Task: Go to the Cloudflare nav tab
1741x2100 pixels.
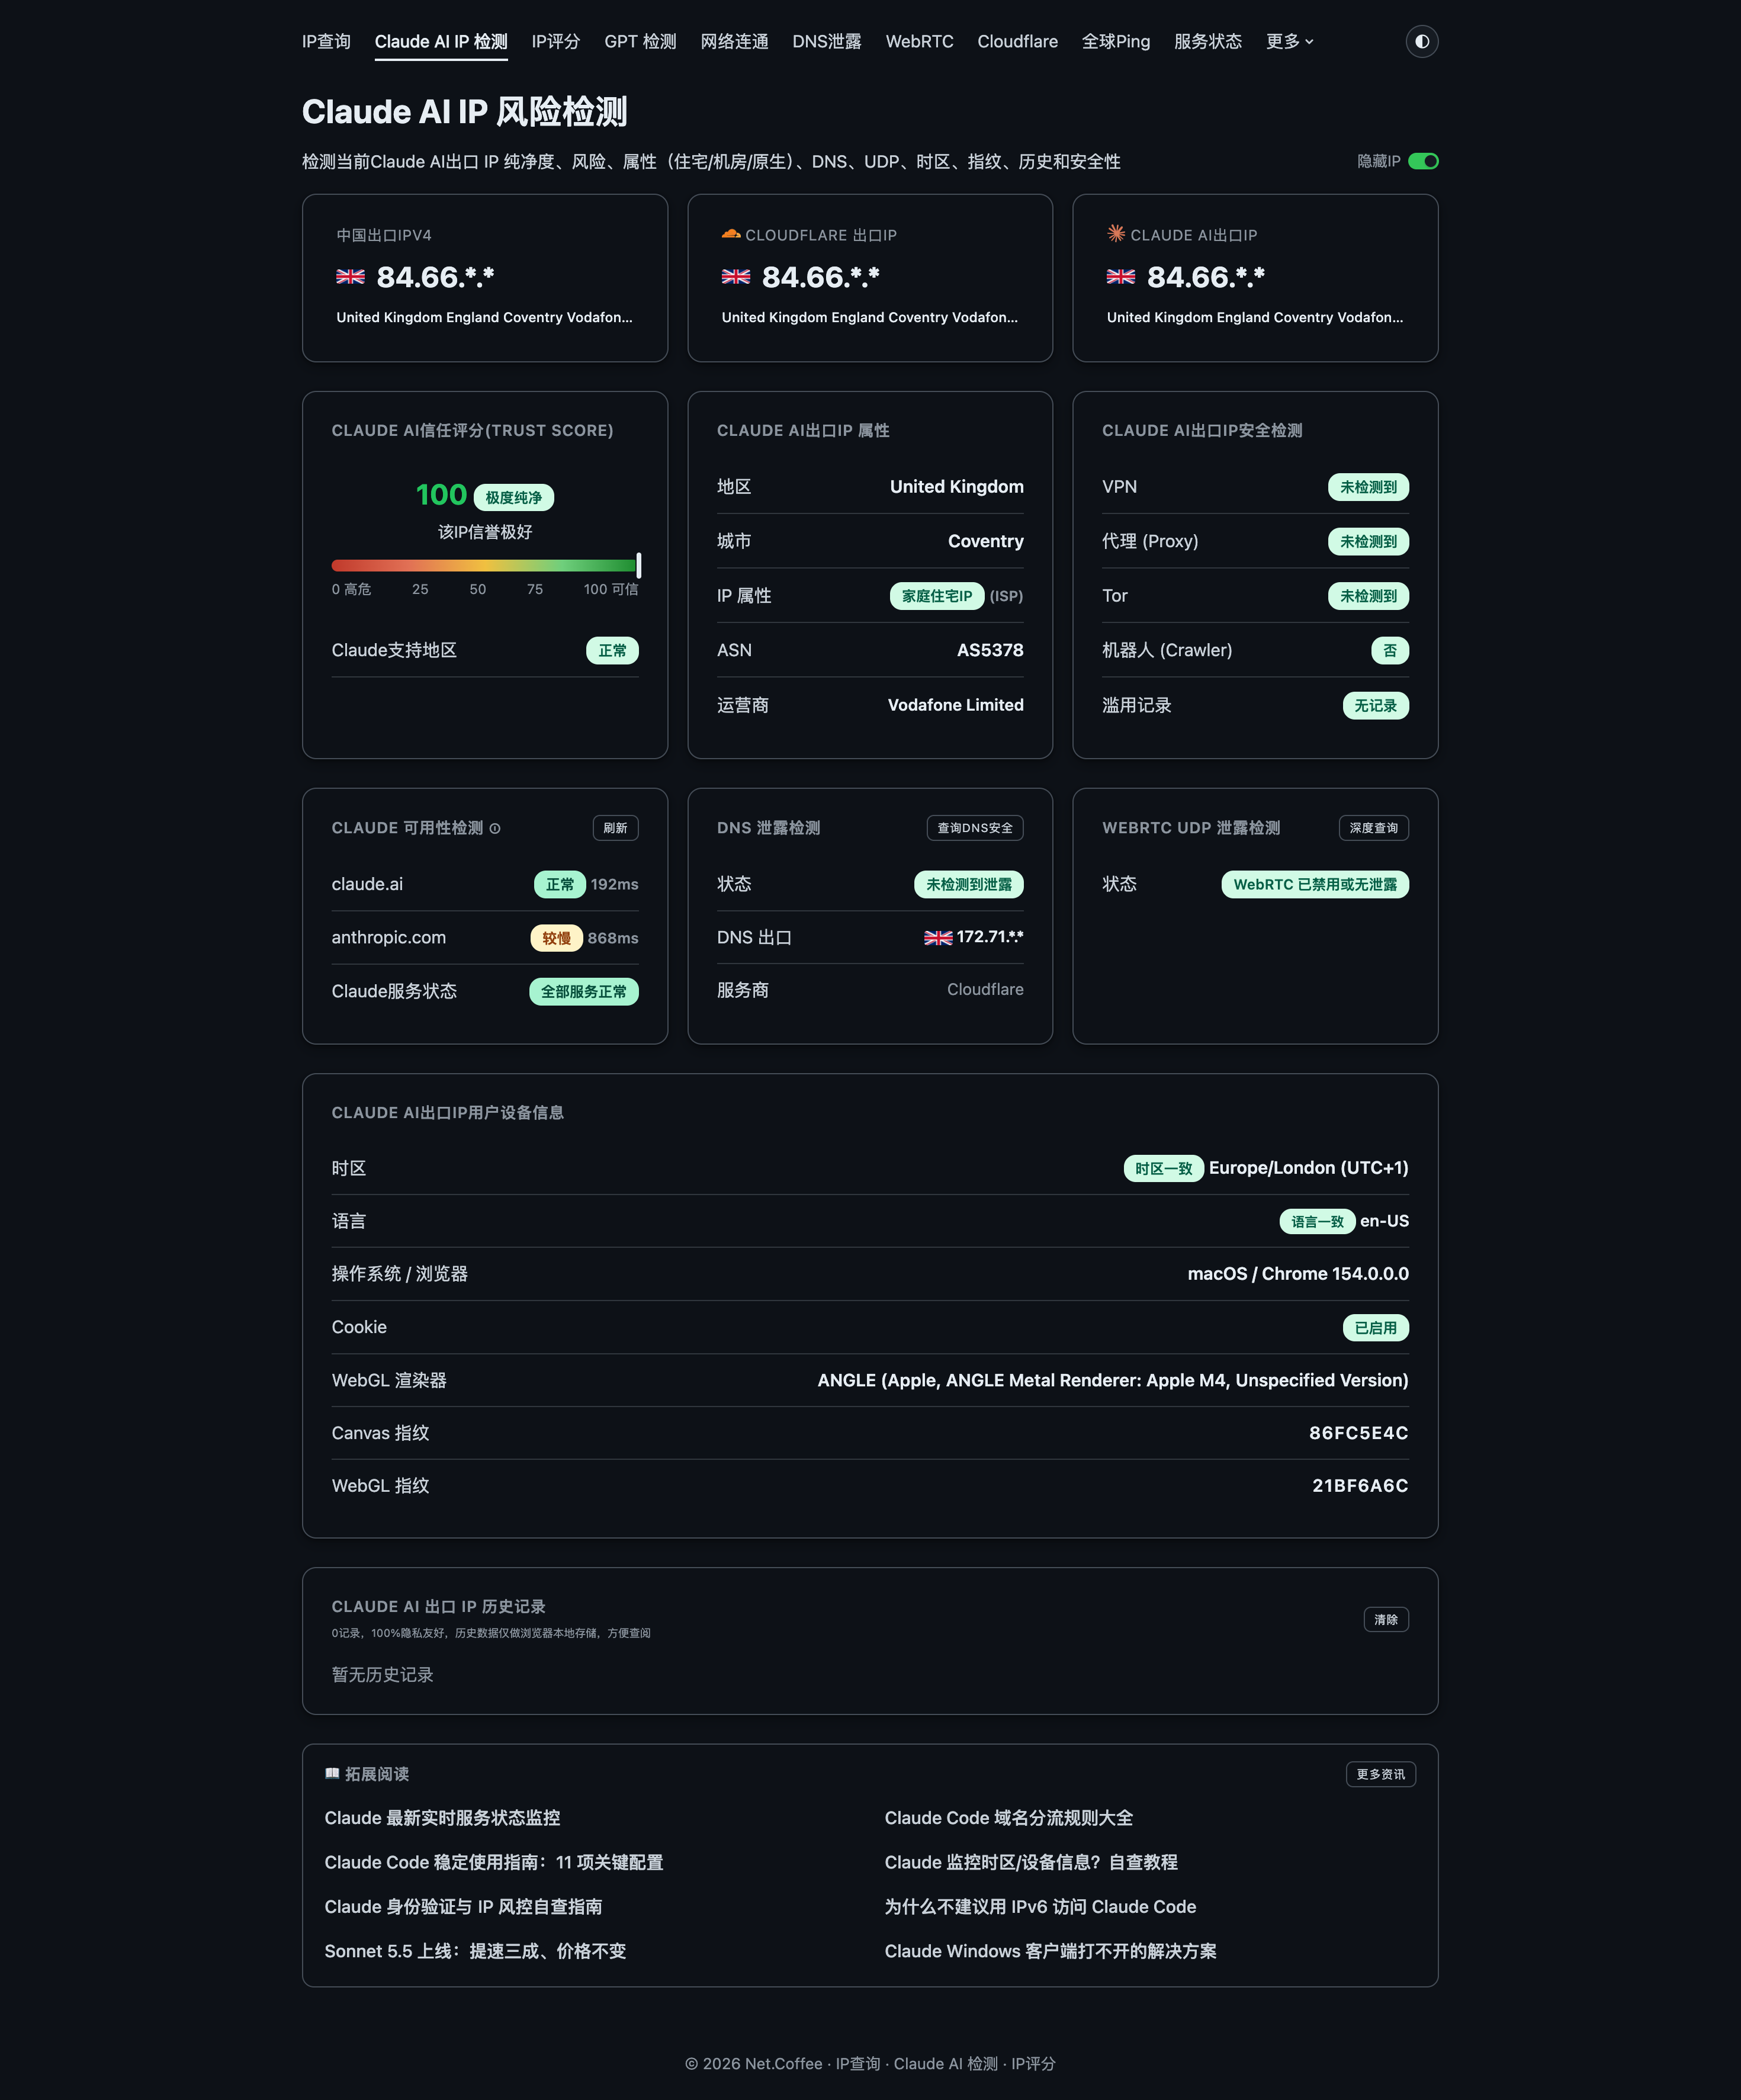Action: (1017, 41)
